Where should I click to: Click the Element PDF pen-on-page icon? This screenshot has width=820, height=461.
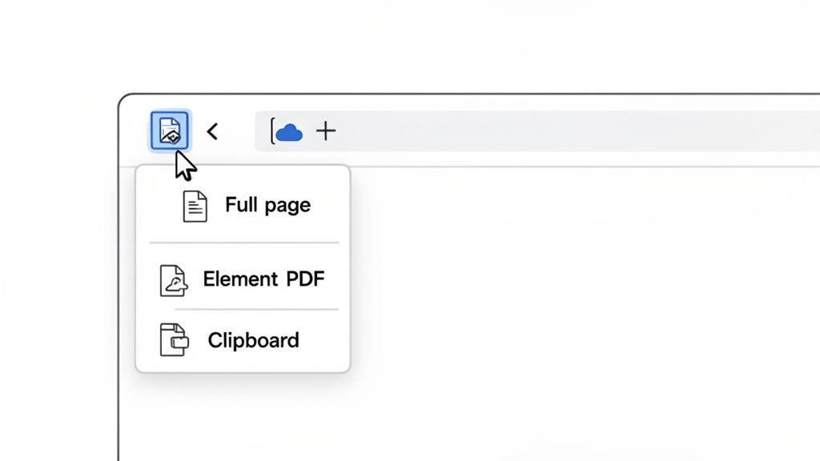[173, 279]
